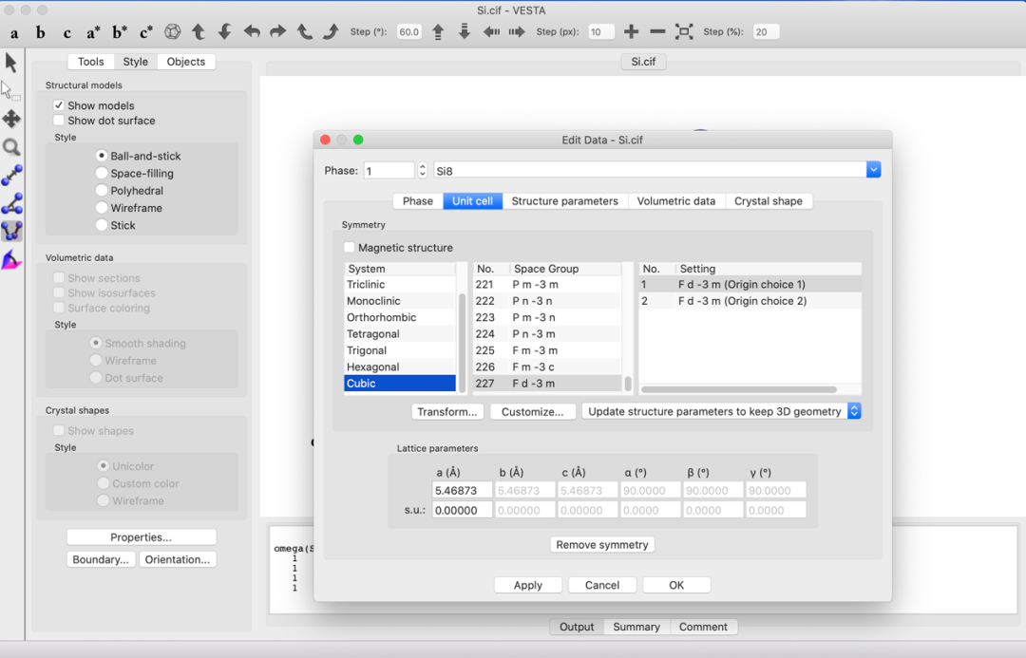This screenshot has width=1026, height=658.
Task: Select Space-filling style
Action: 102,173
